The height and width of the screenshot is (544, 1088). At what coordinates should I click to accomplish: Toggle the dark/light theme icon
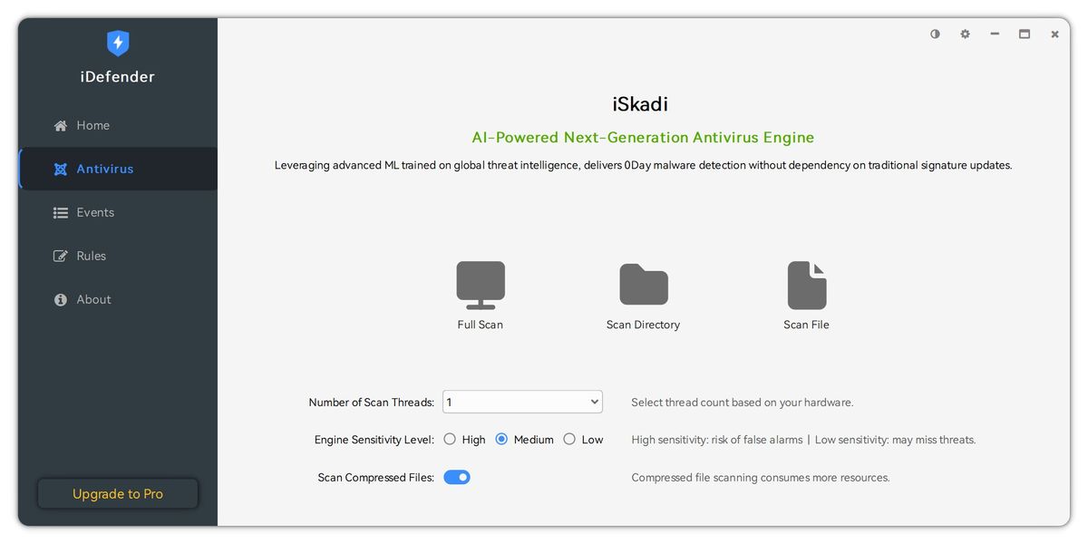coord(936,34)
